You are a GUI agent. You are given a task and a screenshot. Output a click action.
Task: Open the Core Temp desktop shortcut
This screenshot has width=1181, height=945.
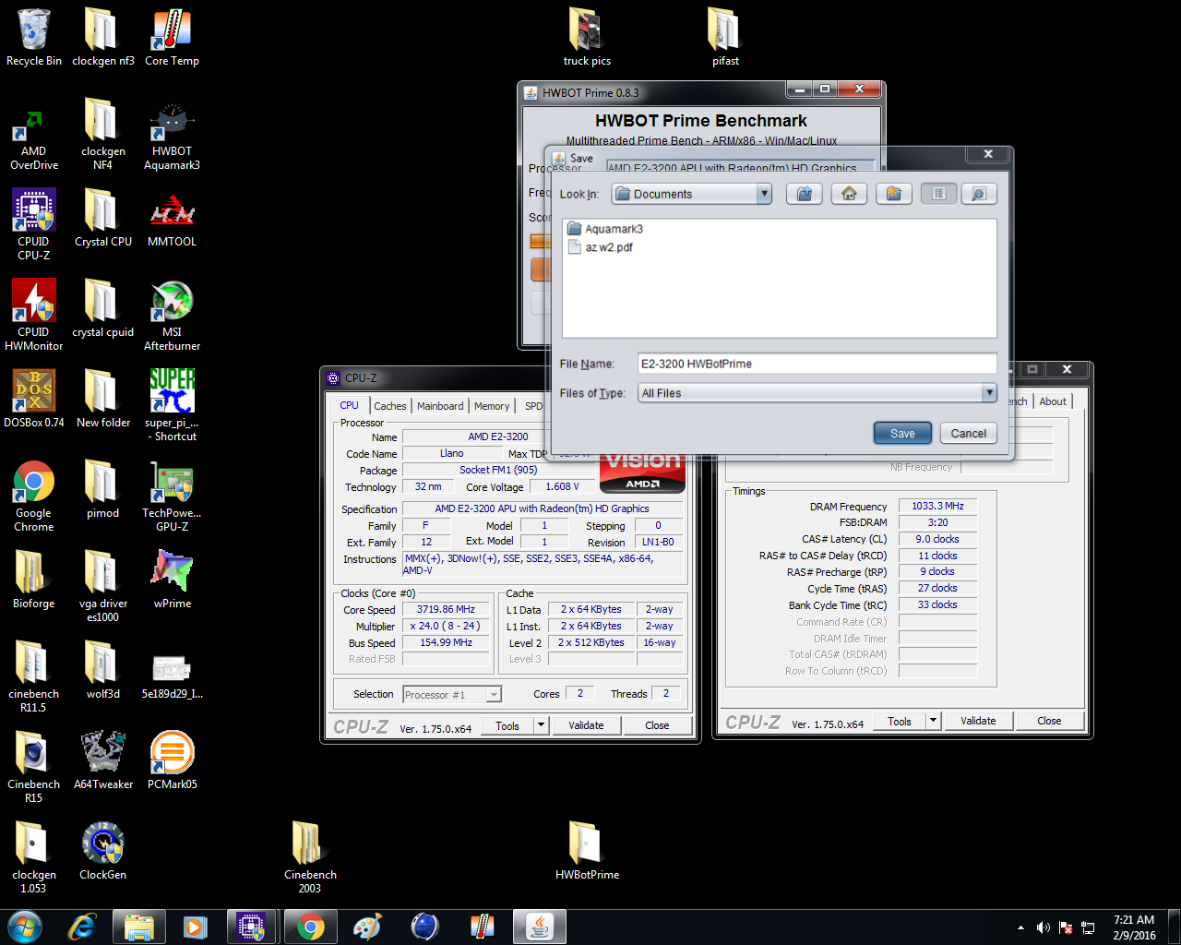click(x=172, y=37)
